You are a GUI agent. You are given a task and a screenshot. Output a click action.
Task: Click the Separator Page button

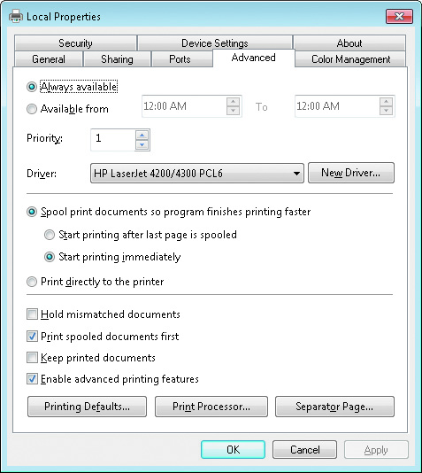tap(334, 407)
